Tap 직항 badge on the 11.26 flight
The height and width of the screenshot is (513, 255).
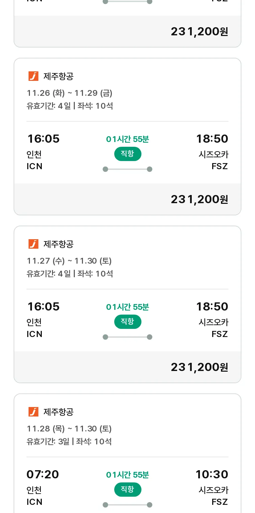pos(128,154)
